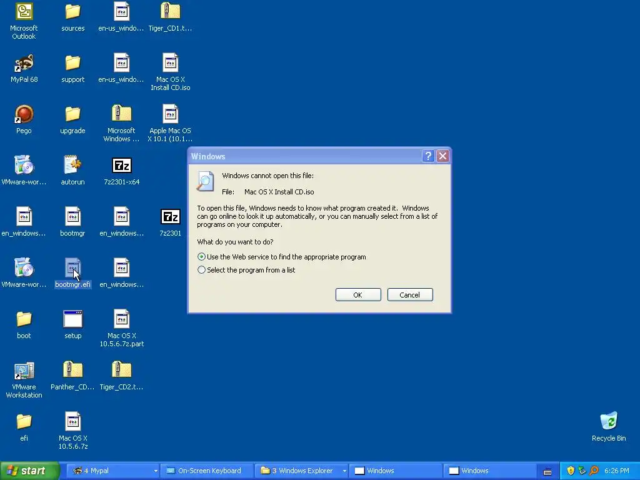
Task: Select the Panther_CD zip archive icon
Action: [72, 370]
